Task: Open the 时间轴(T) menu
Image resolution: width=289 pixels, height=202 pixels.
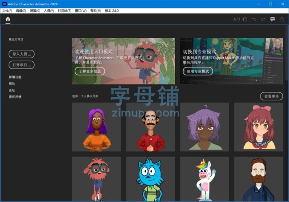Action: pyautogui.click(x=64, y=11)
